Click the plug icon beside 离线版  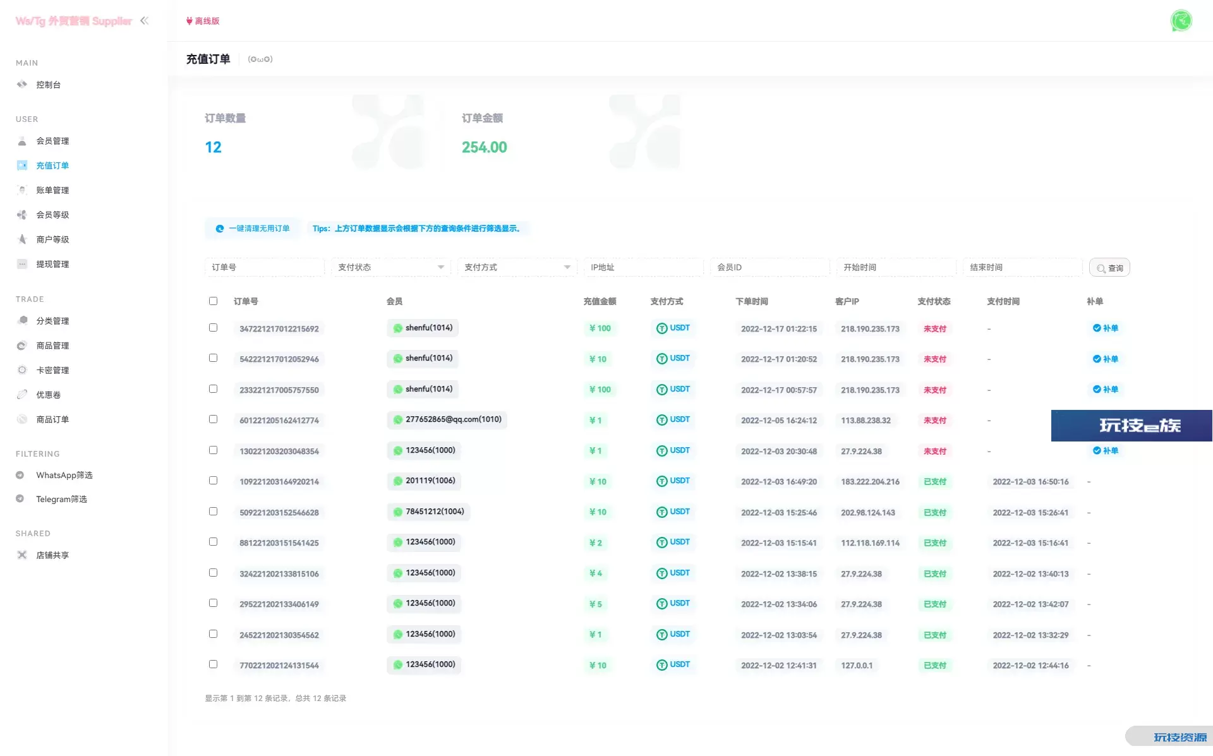coord(189,21)
